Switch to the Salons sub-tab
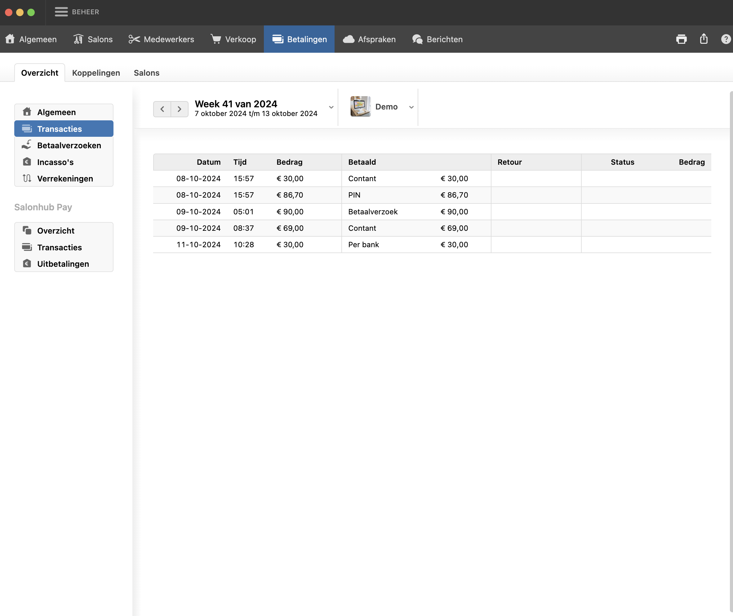The height and width of the screenshot is (616, 733). pos(147,73)
